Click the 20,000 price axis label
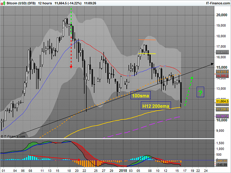231x173 pixels. click(x=221, y=15)
